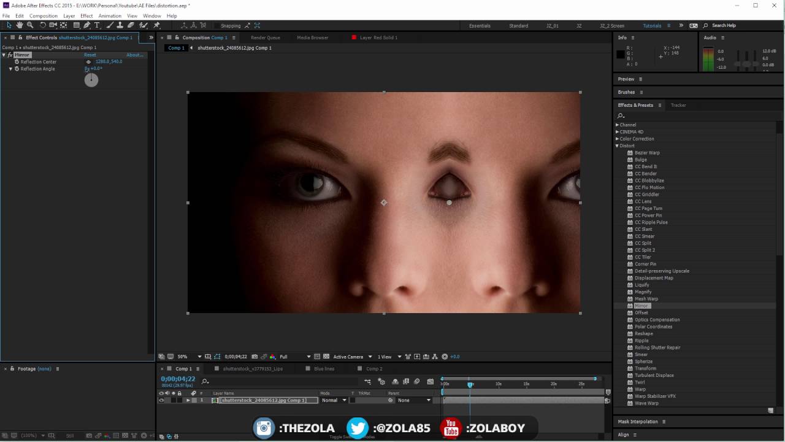Image resolution: width=785 pixels, height=442 pixels.
Task: Toggle Reflection Angle stopwatch
Action: [17, 69]
